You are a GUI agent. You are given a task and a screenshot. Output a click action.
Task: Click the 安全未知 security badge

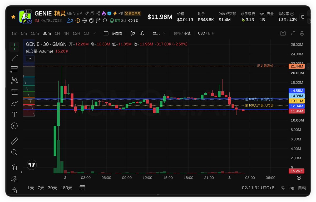133,13
